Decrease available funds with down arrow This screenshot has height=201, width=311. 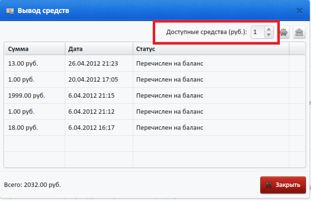coord(269,35)
